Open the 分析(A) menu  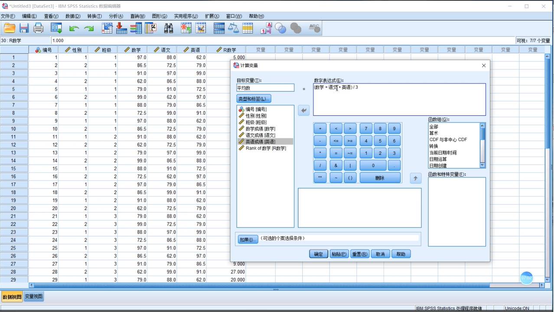tap(116, 16)
